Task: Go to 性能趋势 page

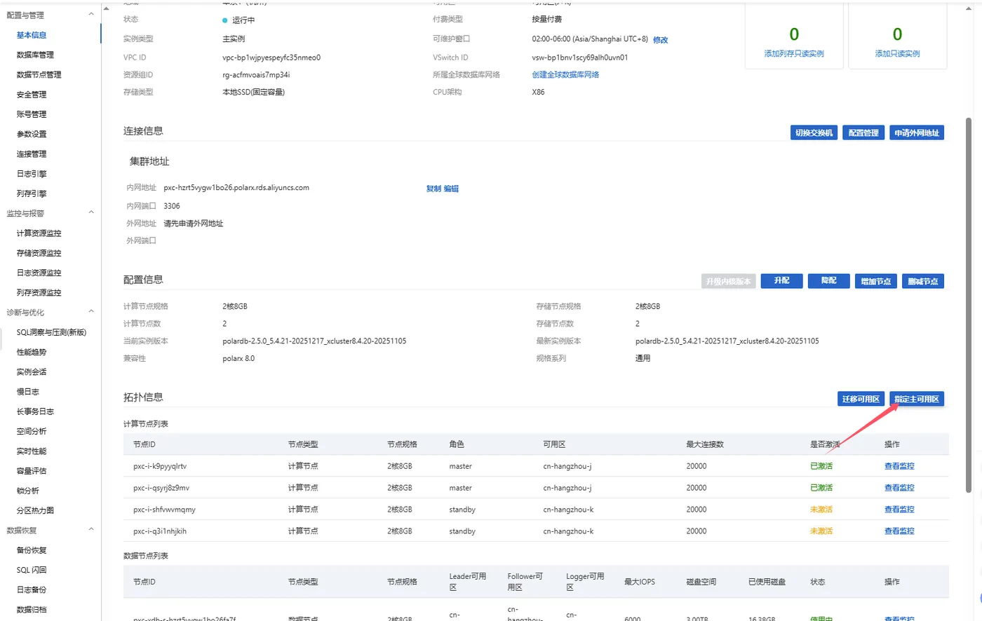Action: click(32, 352)
